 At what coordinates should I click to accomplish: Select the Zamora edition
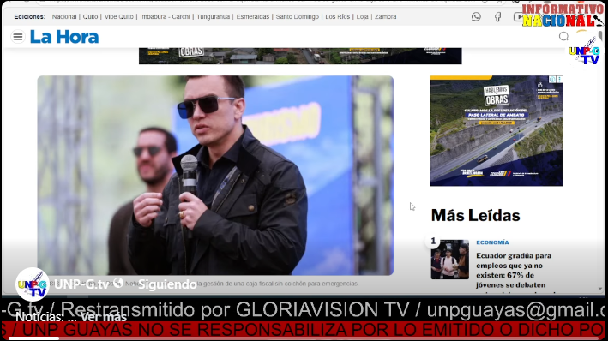(385, 16)
